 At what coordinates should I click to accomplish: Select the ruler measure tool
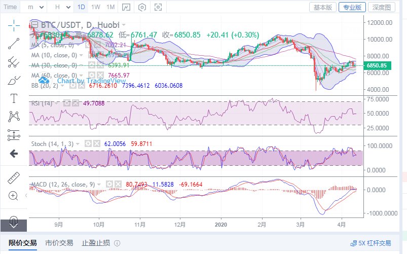pyautogui.click(x=14, y=177)
